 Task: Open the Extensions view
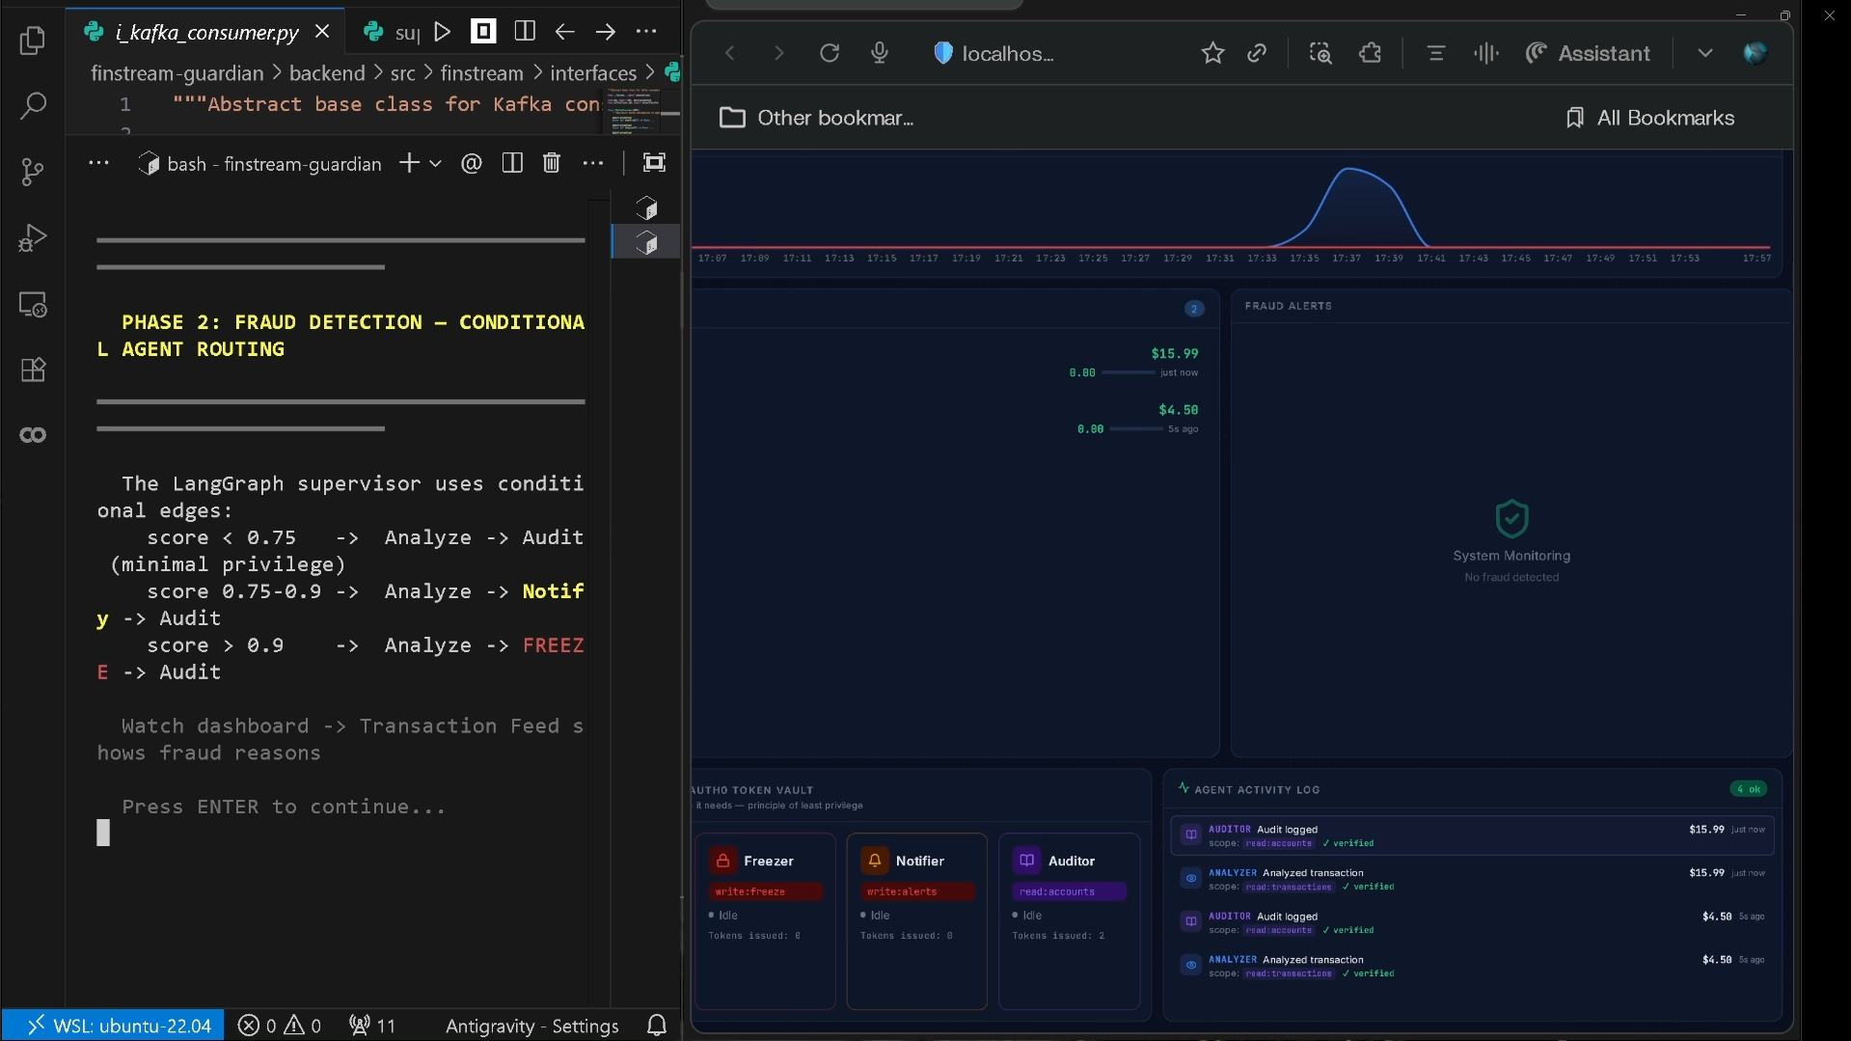(33, 370)
